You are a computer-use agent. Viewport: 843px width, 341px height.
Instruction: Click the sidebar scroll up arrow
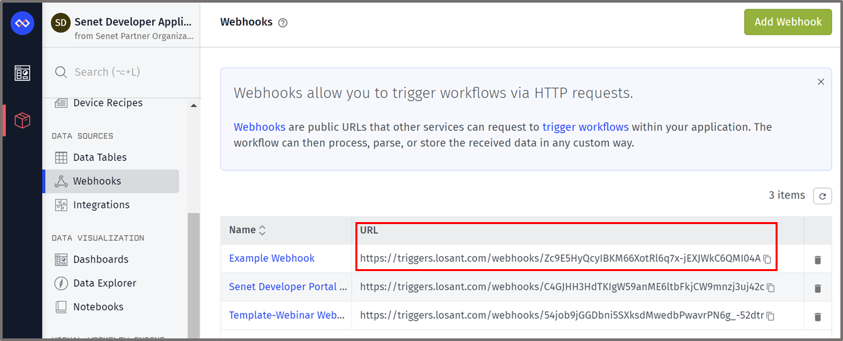[193, 105]
